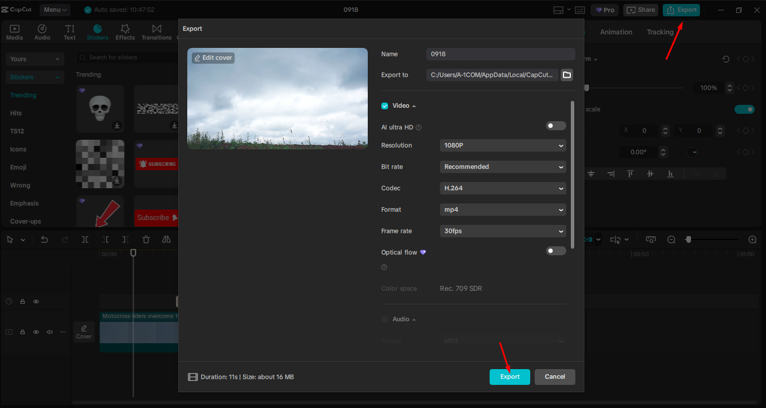Open main video track more options
This screenshot has width=766, height=408.
[63, 332]
